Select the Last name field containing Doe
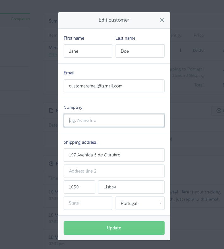 click(x=140, y=51)
